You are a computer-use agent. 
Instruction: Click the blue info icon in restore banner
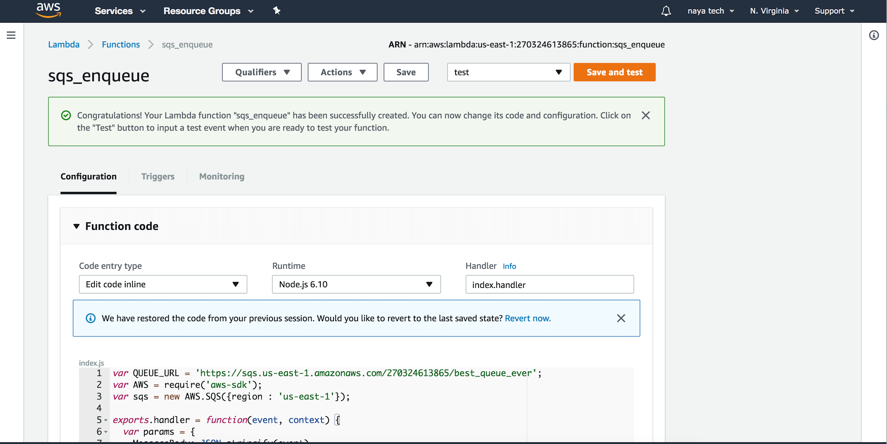tap(90, 318)
